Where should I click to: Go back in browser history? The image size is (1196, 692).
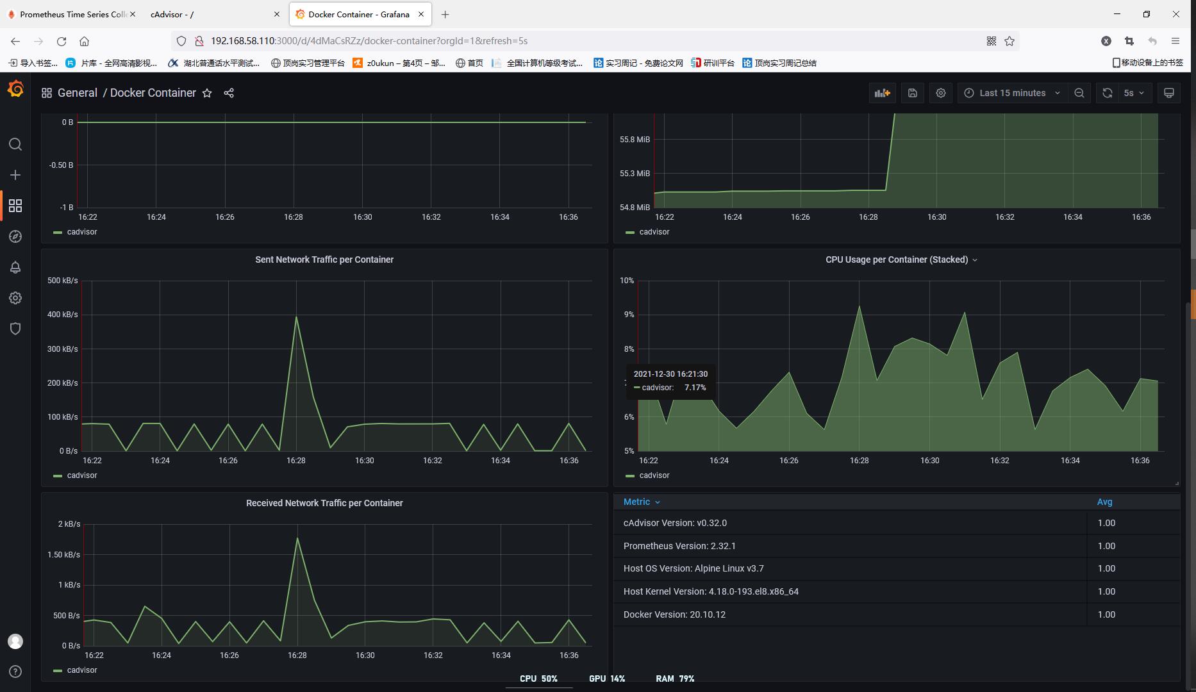pos(15,41)
